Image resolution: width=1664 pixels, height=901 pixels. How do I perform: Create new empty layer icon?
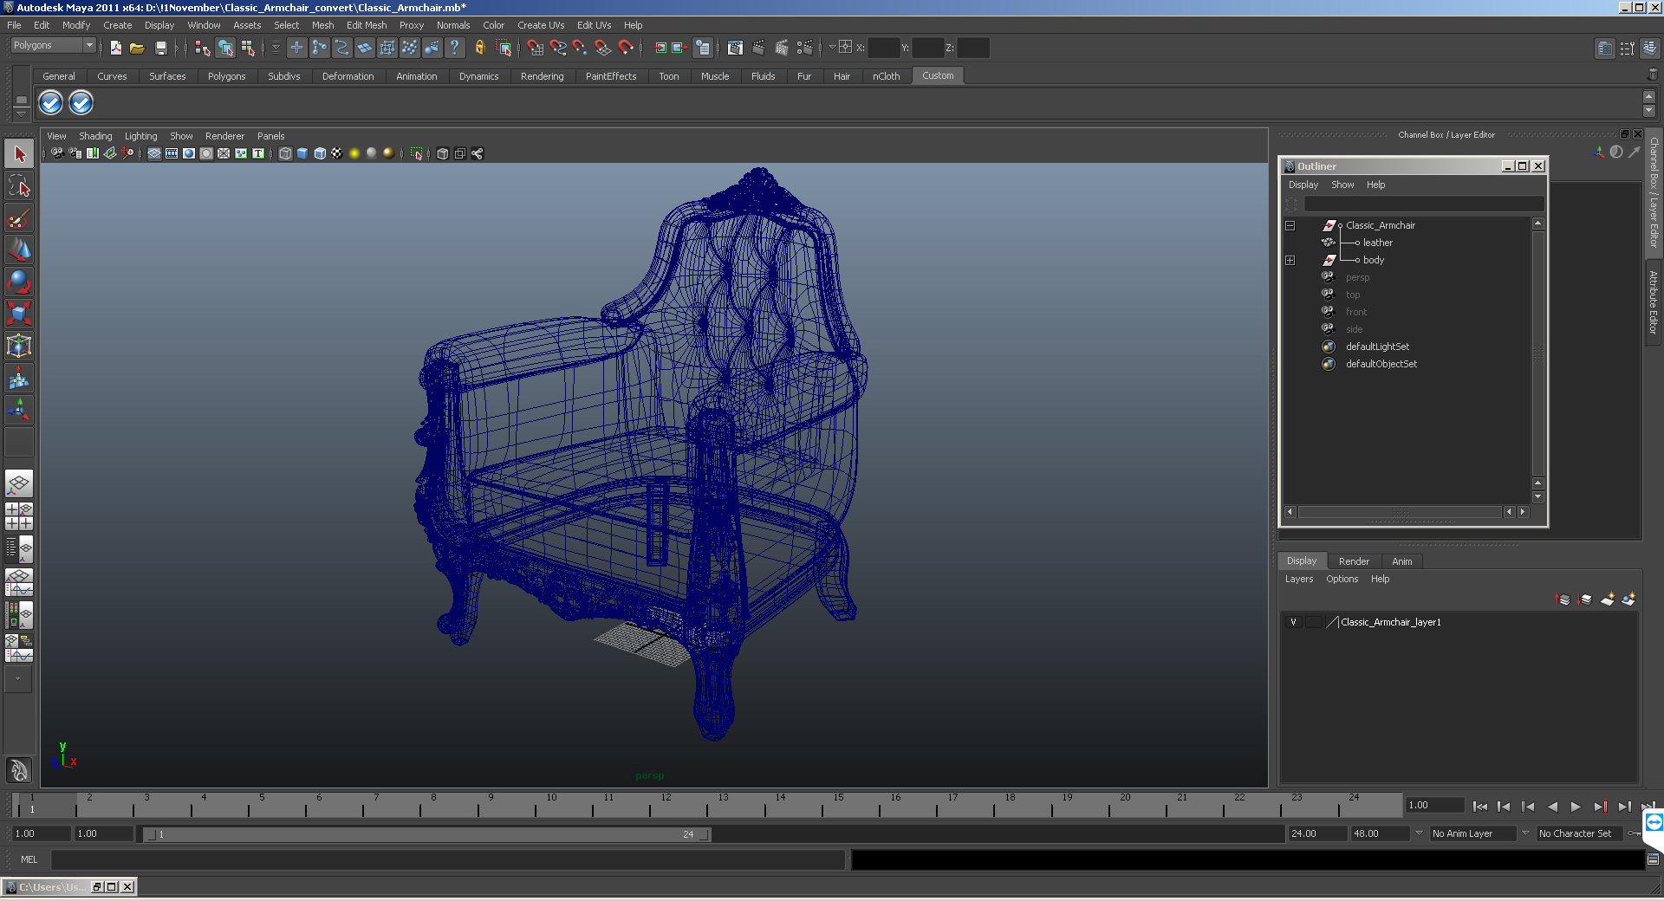[x=1608, y=600]
